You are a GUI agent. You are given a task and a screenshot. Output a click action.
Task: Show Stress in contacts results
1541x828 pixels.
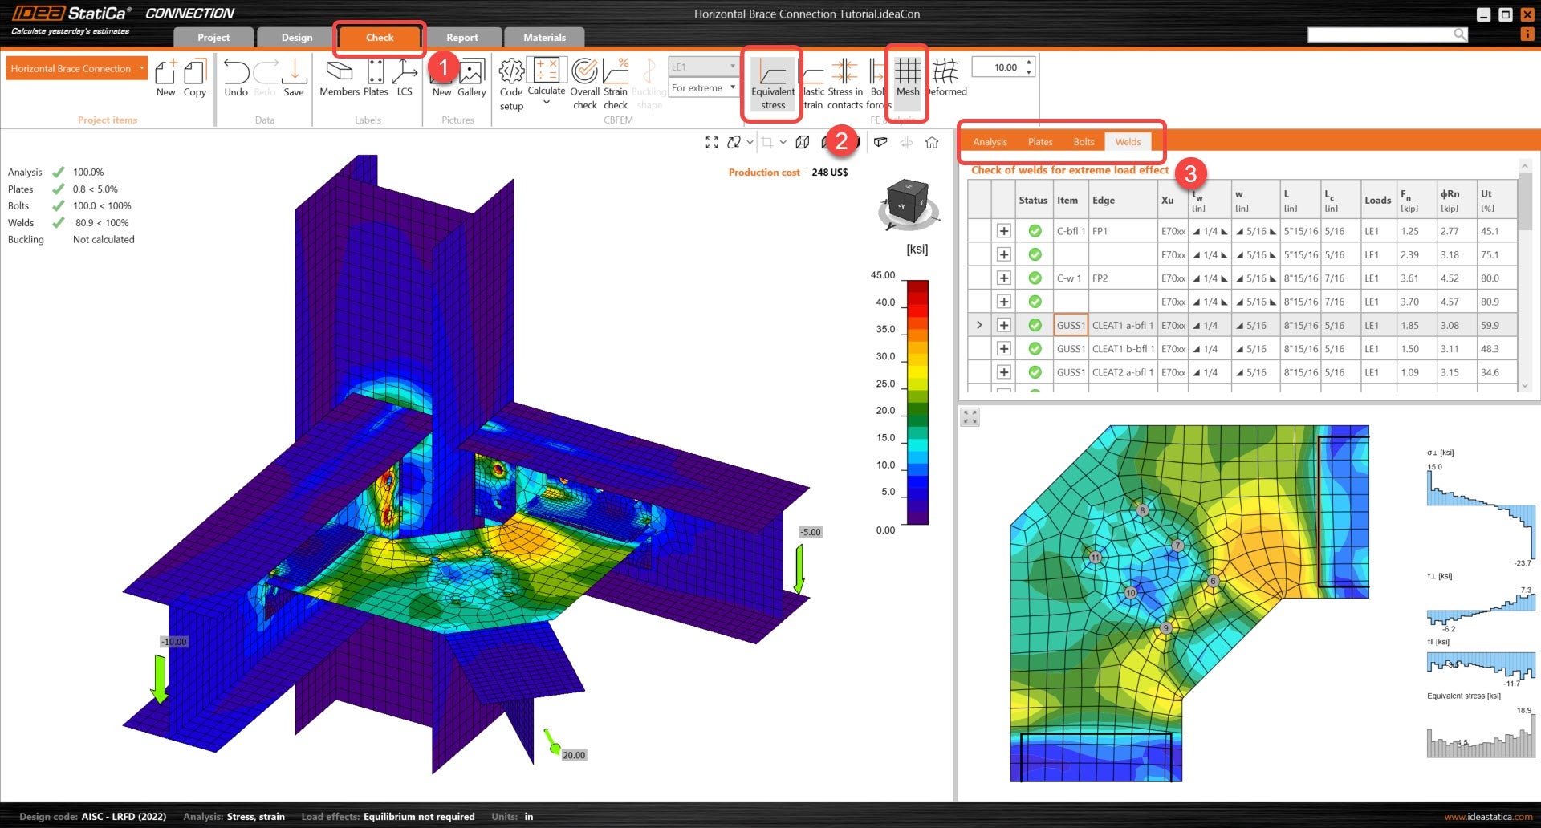tap(844, 83)
